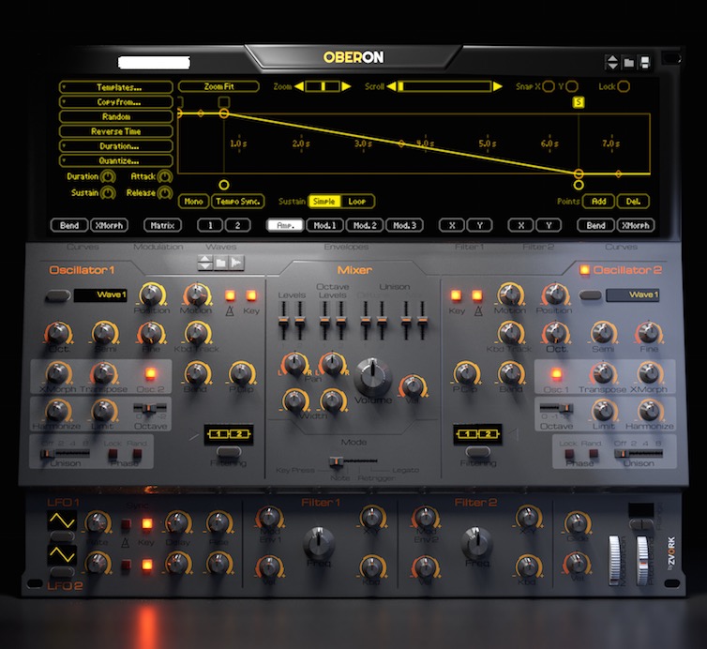Toggle Oscillator 1 Phase Lock button
The width and height of the screenshot is (707, 649).
113,453
